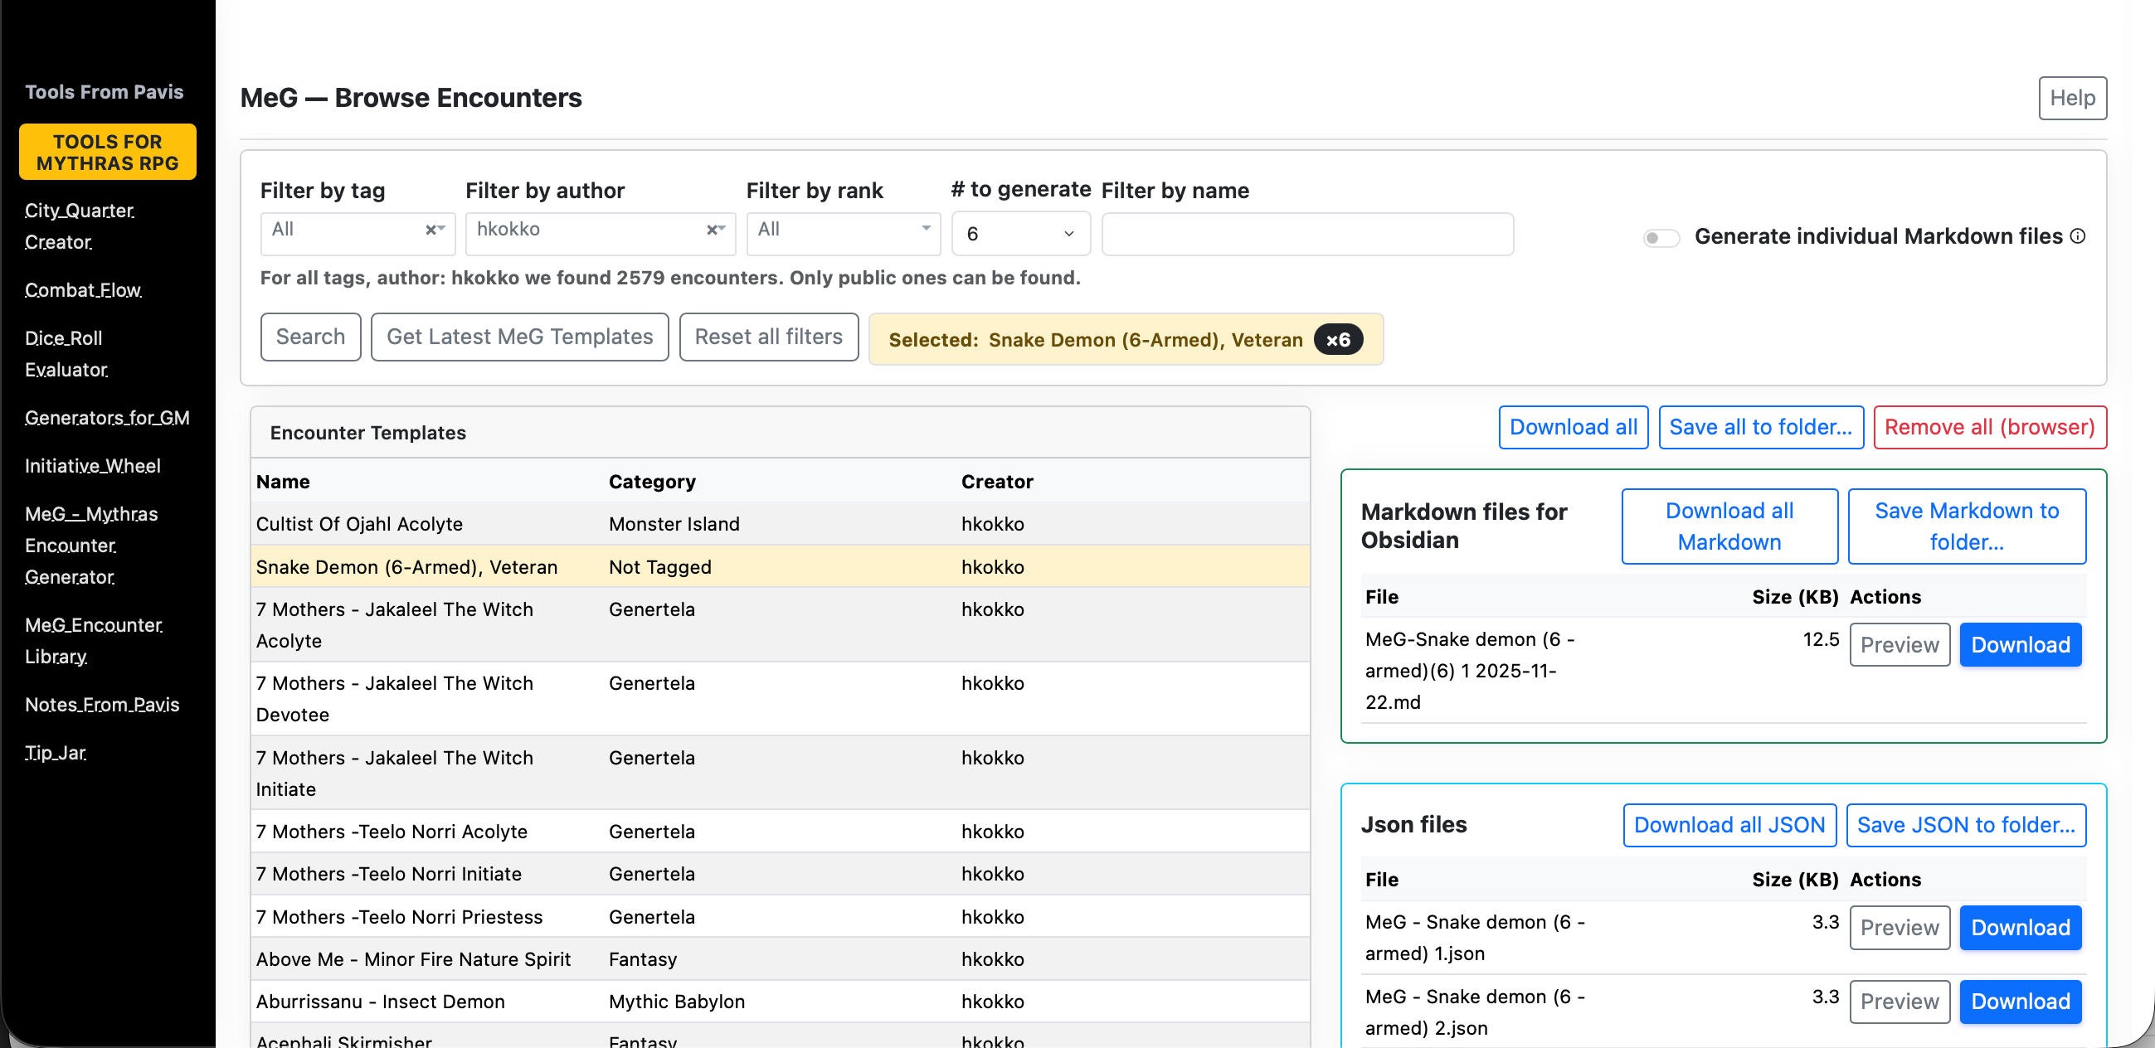
Task: Click into the Filter by name field
Action: click(x=1306, y=234)
